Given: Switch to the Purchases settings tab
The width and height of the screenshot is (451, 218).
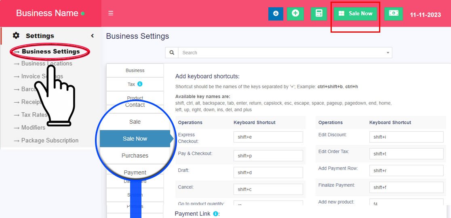Looking at the screenshot, I should point(135,156).
